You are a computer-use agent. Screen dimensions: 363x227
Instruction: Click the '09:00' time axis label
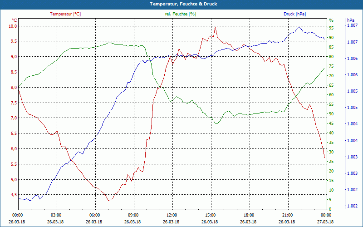(x=134, y=215)
